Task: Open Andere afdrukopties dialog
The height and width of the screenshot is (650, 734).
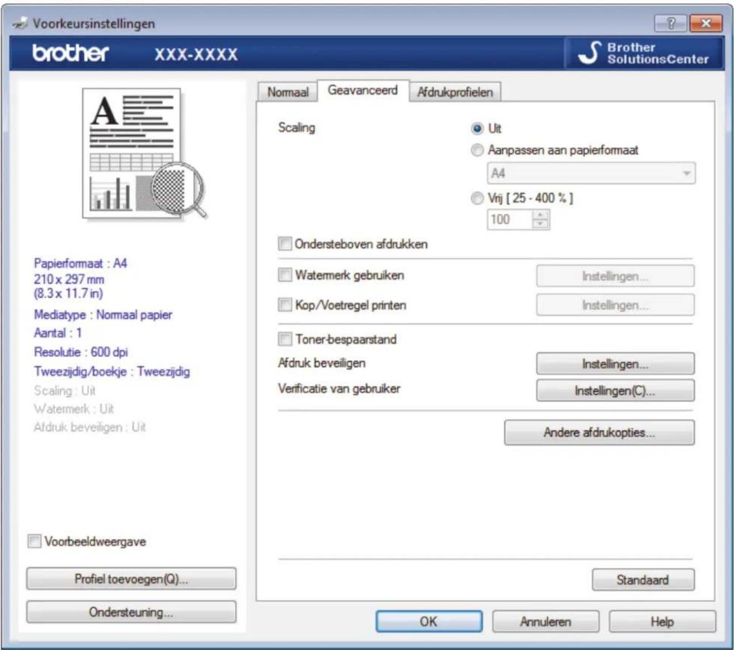Action: pyautogui.click(x=599, y=432)
